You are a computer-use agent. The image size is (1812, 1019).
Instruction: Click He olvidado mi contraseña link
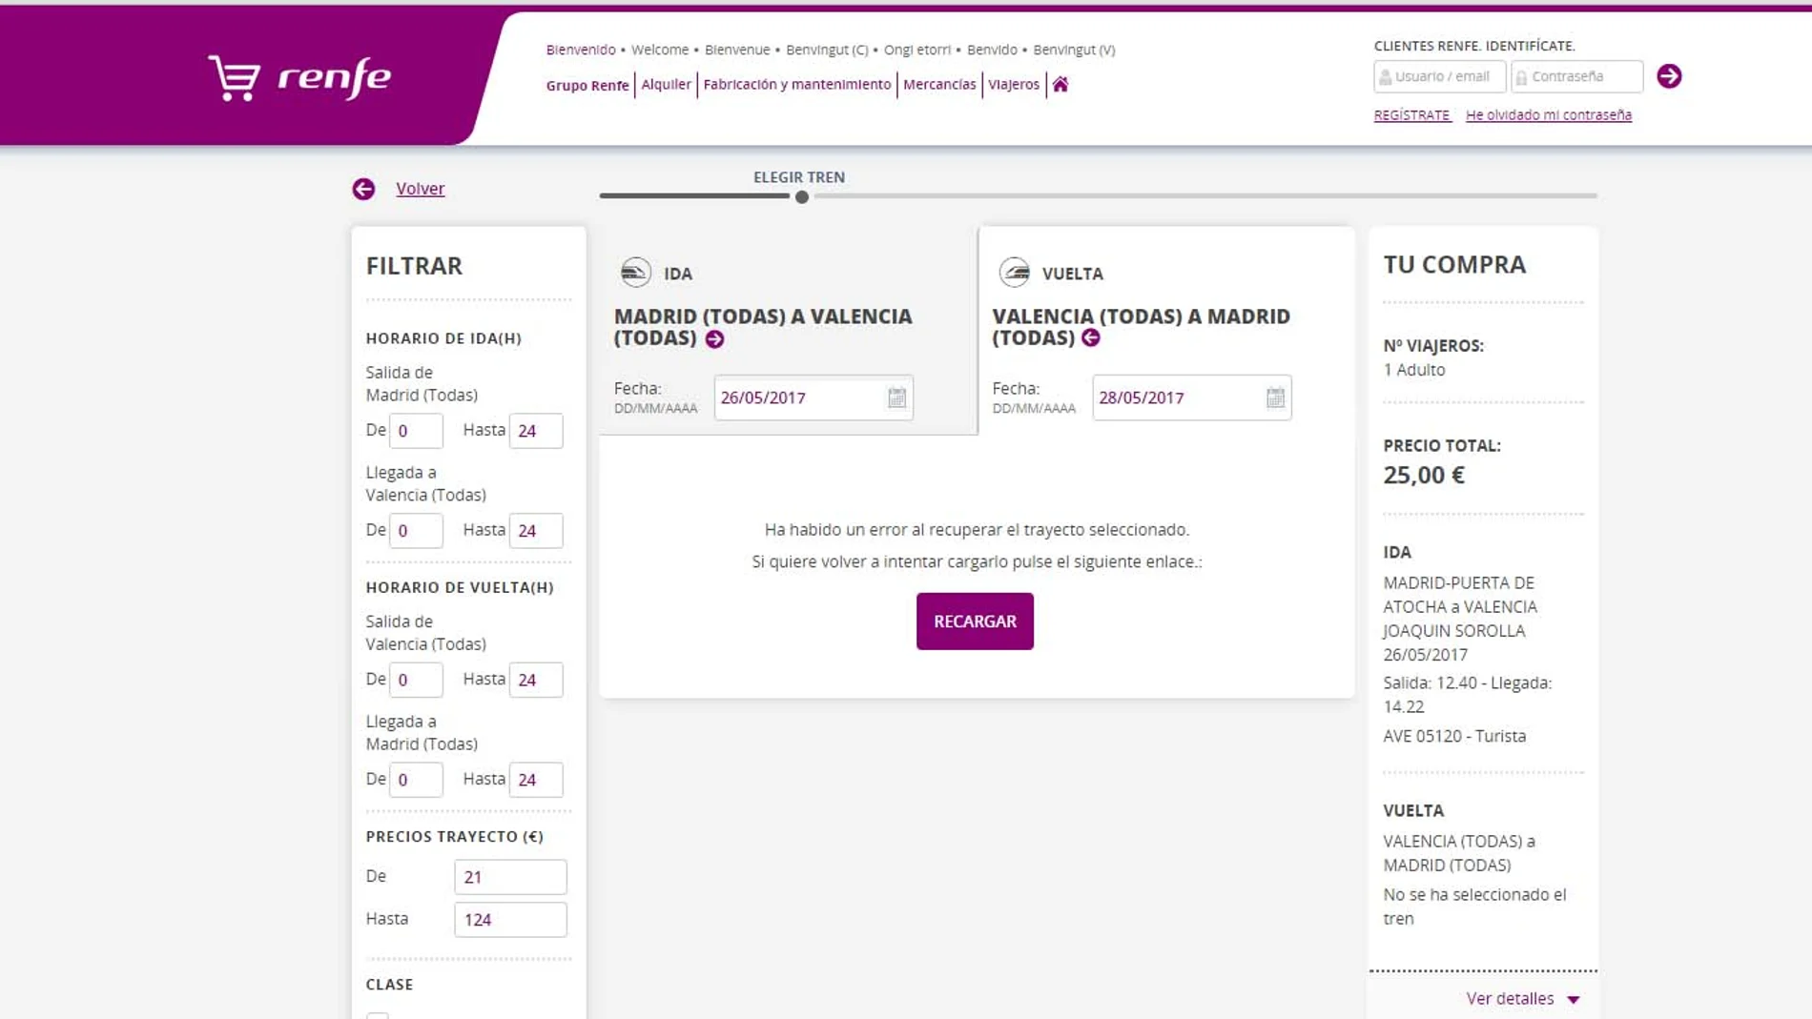pos(1549,114)
